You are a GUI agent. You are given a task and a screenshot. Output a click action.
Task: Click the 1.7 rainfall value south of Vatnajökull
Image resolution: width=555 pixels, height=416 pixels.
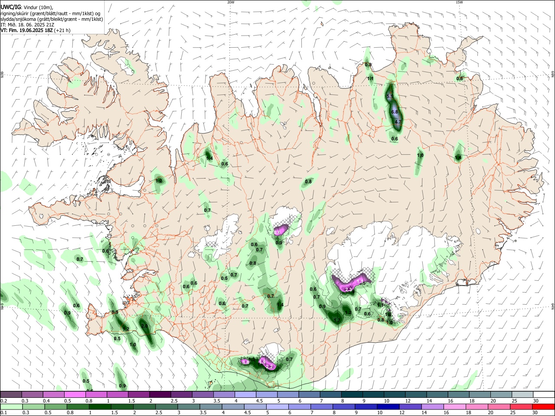point(337,320)
